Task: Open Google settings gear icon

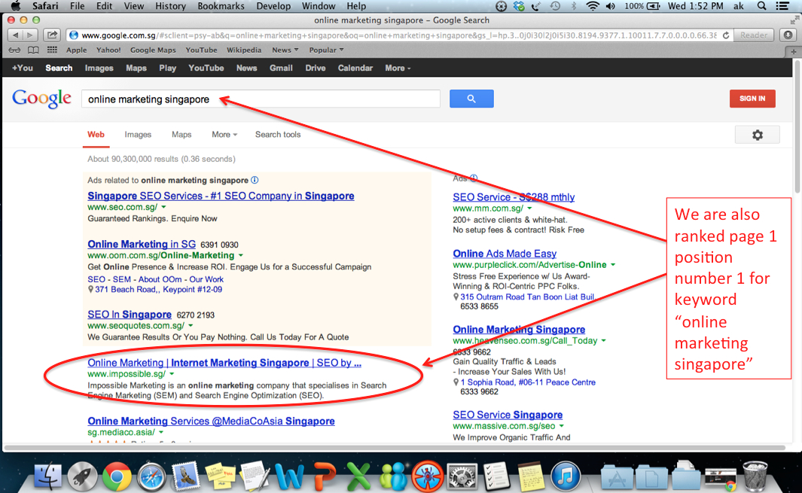Action: coord(757,135)
